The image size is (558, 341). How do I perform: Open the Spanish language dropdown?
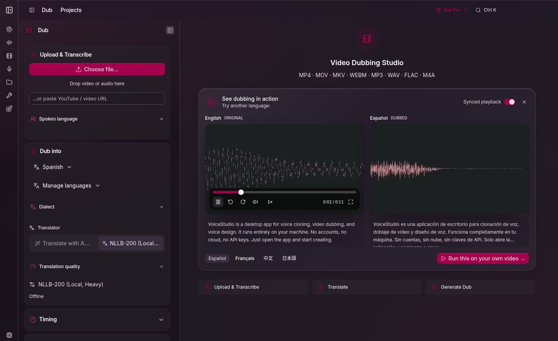(x=53, y=167)
